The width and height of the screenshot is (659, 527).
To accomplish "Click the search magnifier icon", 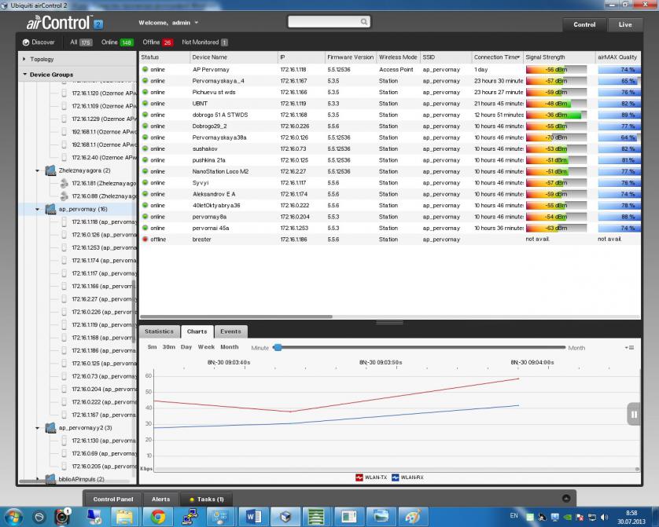I will click(x=364, y=21).
